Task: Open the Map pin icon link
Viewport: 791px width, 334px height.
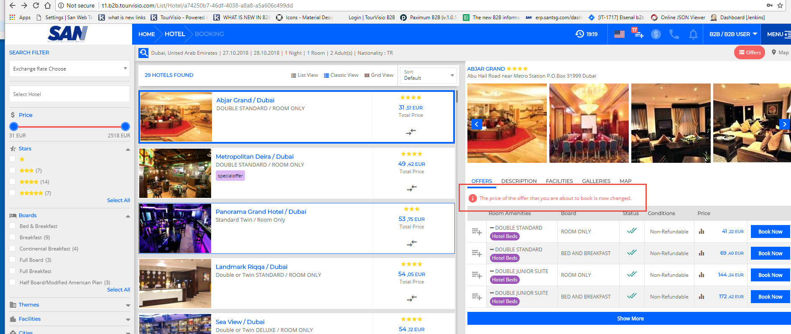Action: (x=780, y=52)
